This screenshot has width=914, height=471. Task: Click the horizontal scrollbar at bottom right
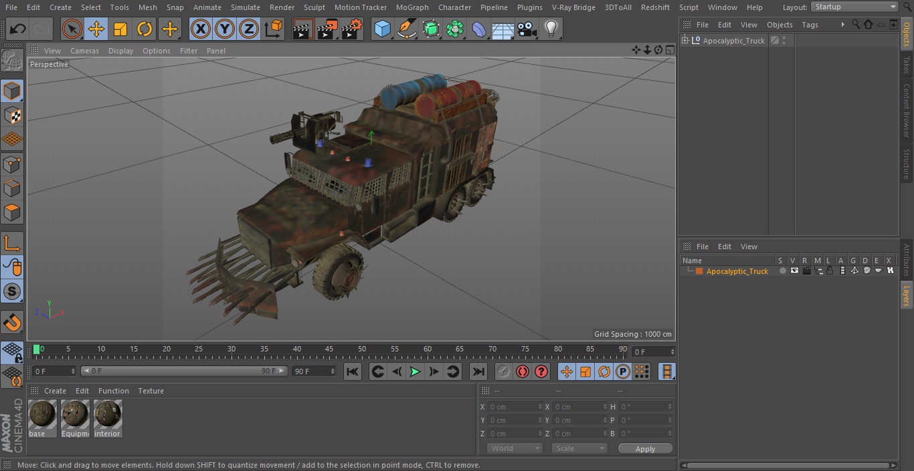click(789, 465)
